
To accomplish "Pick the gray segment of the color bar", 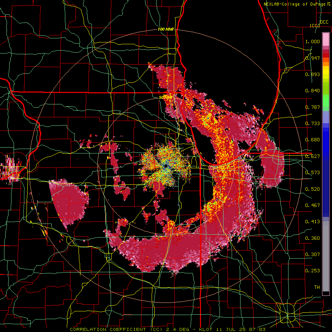I will [x=326, y=256].
